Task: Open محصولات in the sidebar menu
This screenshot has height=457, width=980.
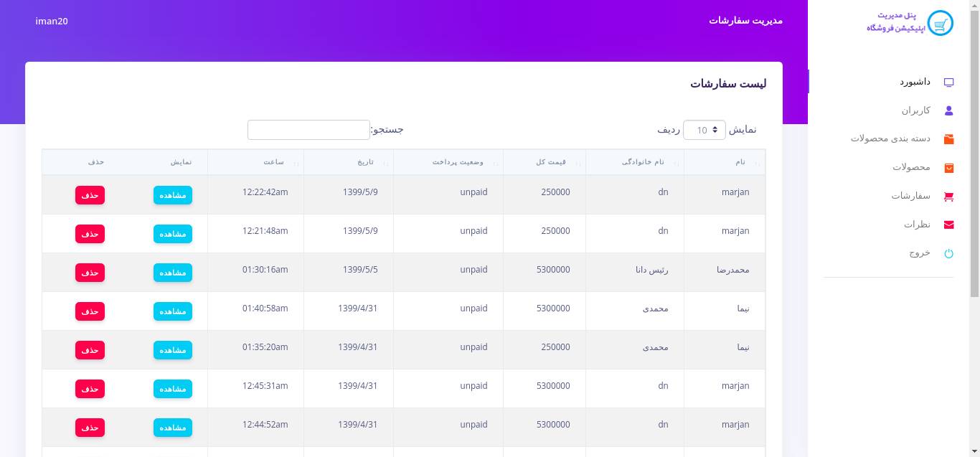Action: [911, 167]
